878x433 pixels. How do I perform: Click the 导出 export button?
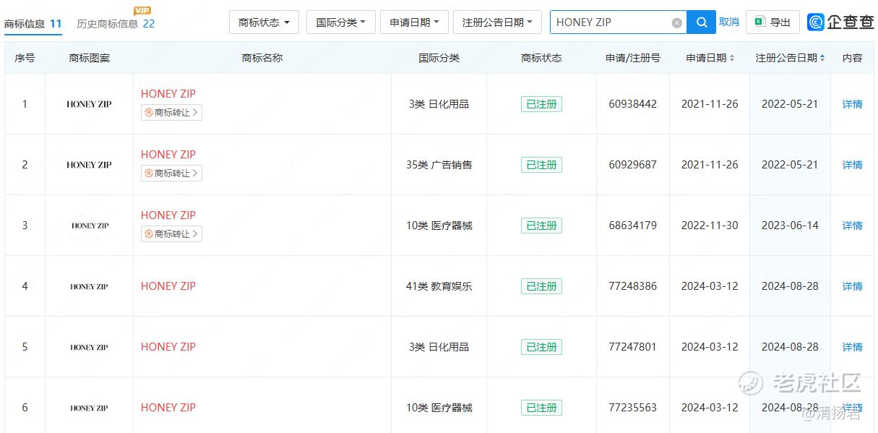(x=772, y=22)
